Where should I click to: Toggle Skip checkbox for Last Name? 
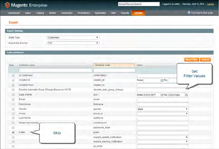pos(13,118)
